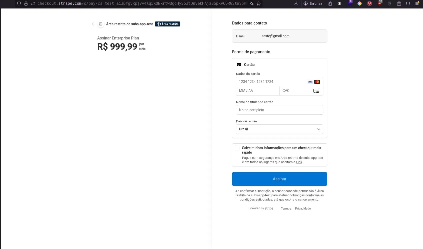Open the Privacidade link
This screenshot has width=423, height=249.
pyautogui.click(x=303, y=208)
